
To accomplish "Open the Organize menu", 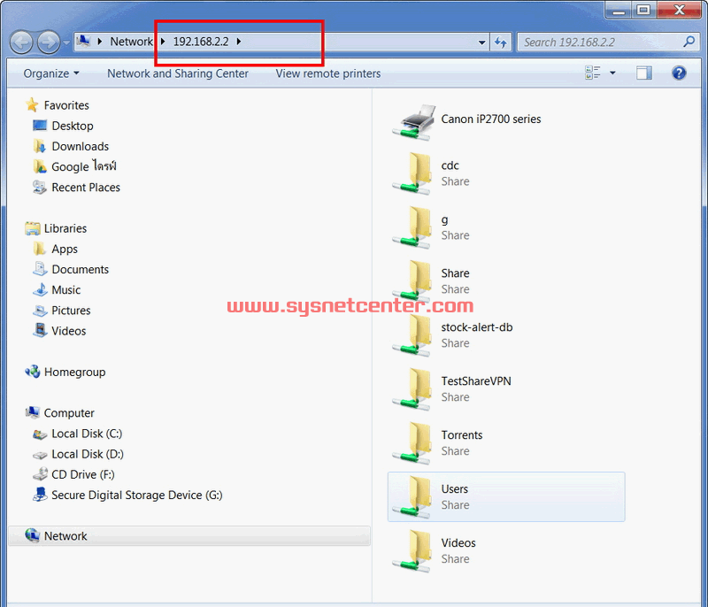I will [x=51, y=73].
